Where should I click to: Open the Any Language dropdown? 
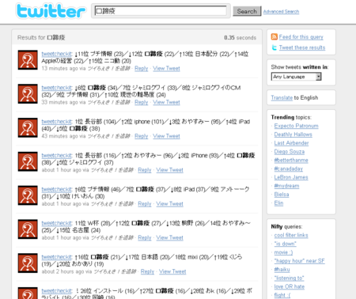[296, 77]
